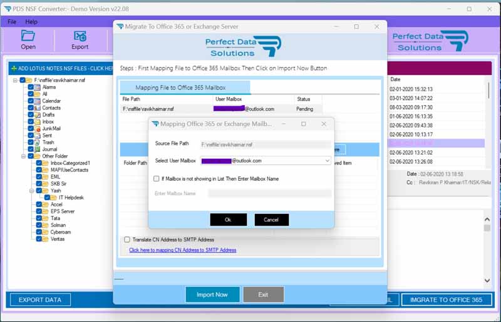Viewport: 501px width, 322px height.
Task: Click the Import Now button
Action: [212, 294]
